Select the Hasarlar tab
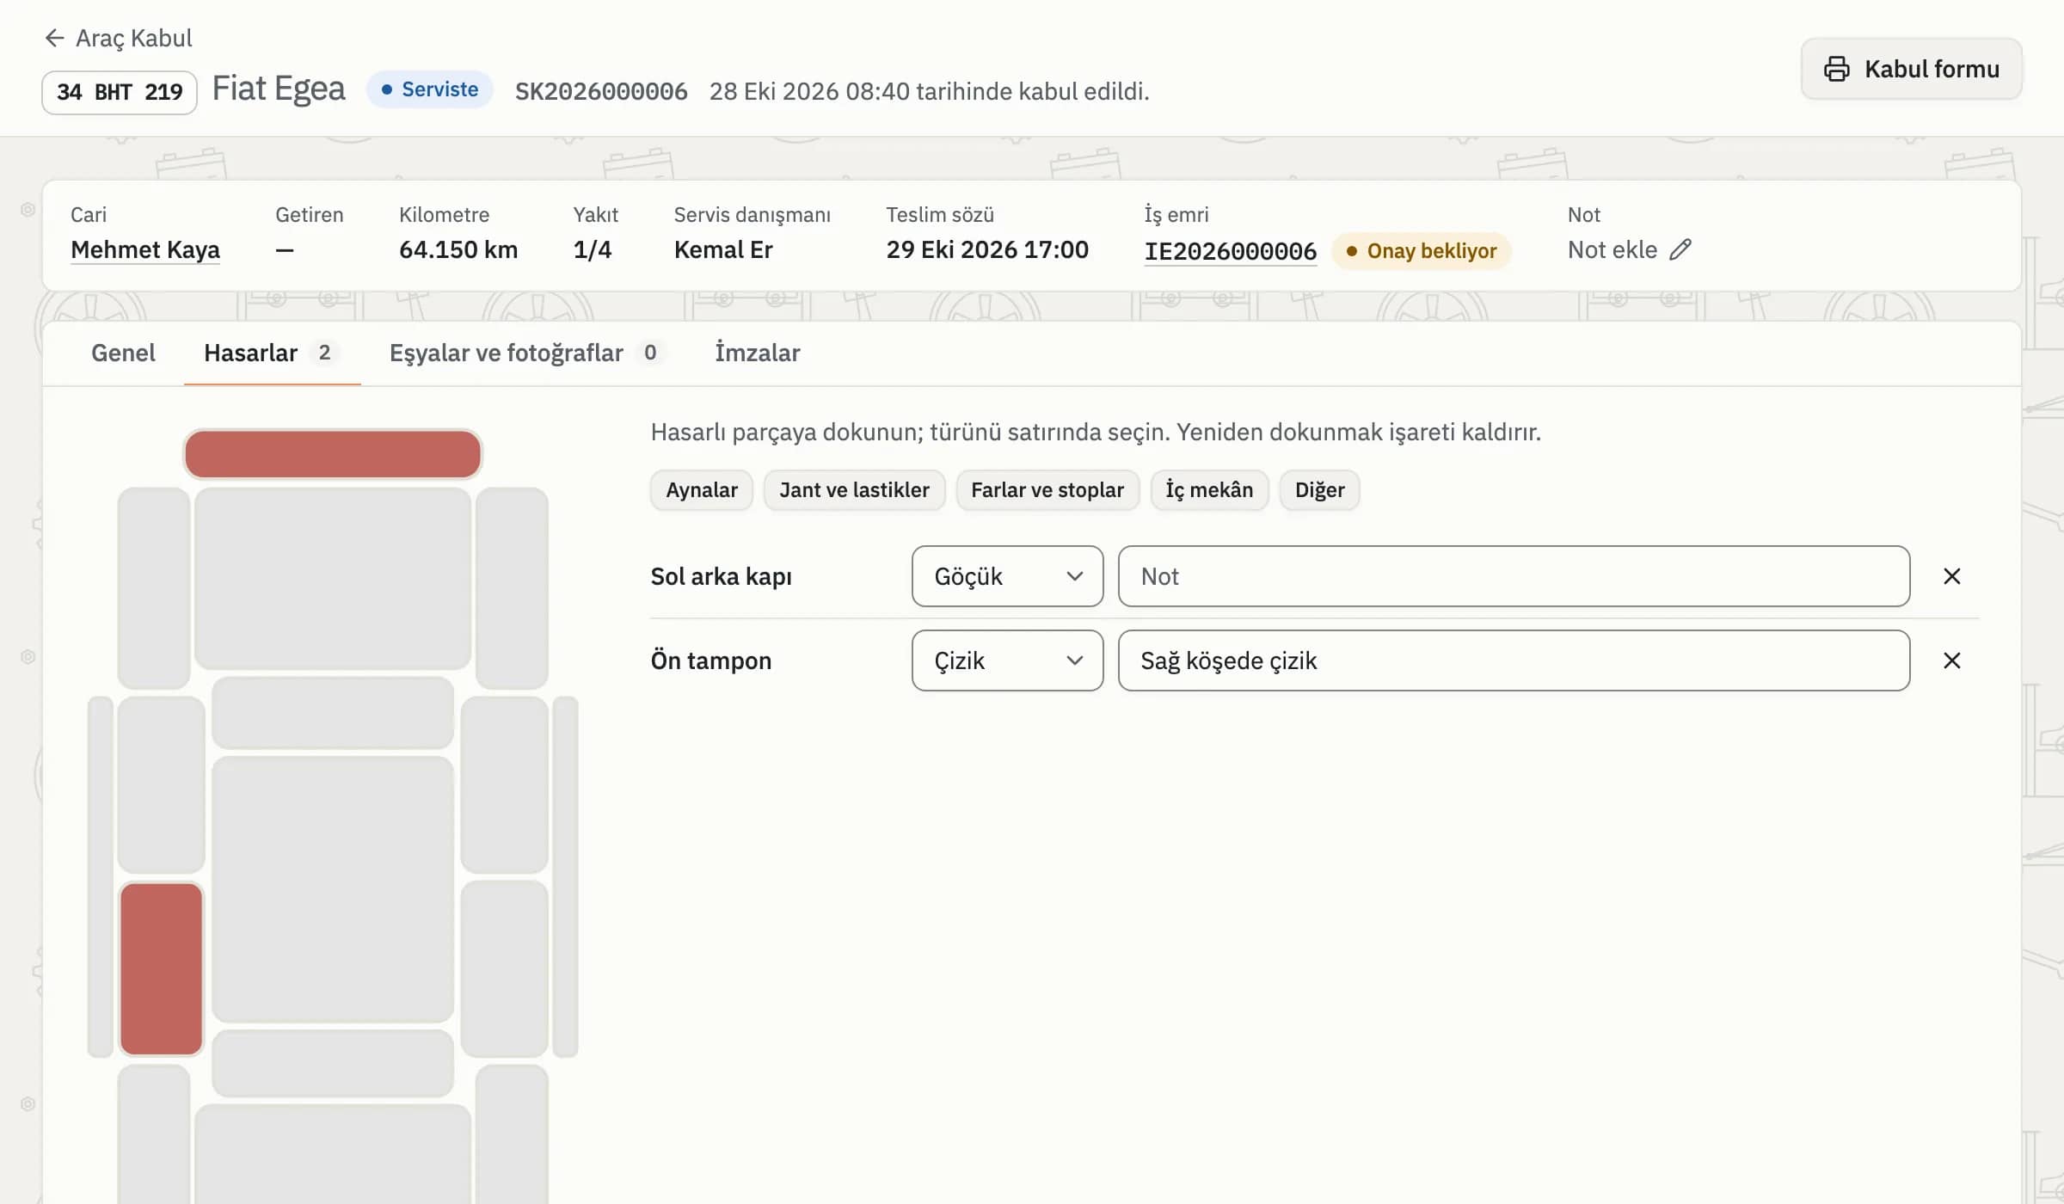Image resolution: width=2064 pixels, height=1204 pixels. 272,353
